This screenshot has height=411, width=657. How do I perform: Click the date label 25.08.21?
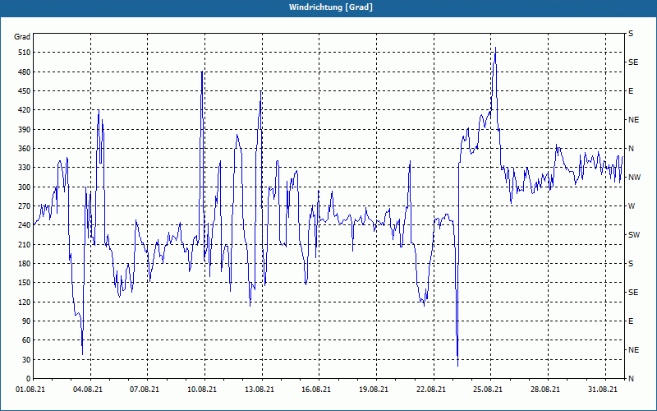pos(488,390)
